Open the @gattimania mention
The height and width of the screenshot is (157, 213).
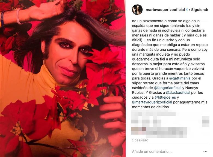click(180, 78)
